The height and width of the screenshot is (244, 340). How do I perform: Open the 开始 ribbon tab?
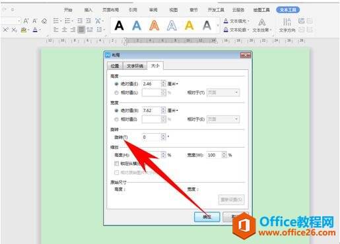pyautogui.click(x=68, y=10)
